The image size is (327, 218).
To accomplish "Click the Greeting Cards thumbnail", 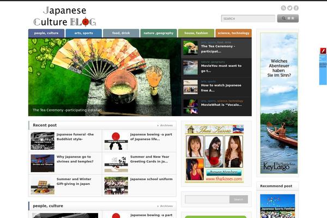I will tap(116, 163).
